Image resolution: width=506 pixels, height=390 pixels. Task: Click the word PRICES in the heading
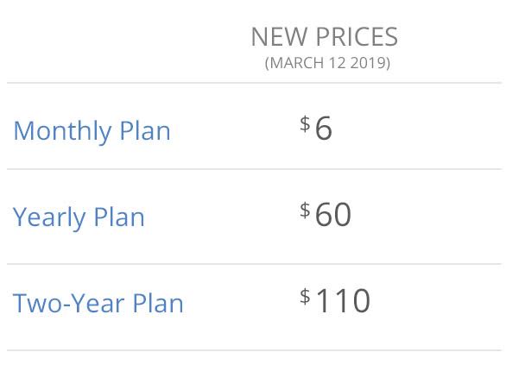[x=357, y=37]
